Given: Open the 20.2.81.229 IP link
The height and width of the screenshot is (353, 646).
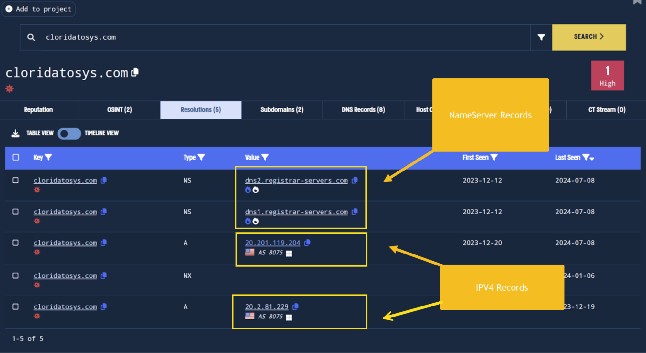Looking at the screenshot, I should (267, 307).
